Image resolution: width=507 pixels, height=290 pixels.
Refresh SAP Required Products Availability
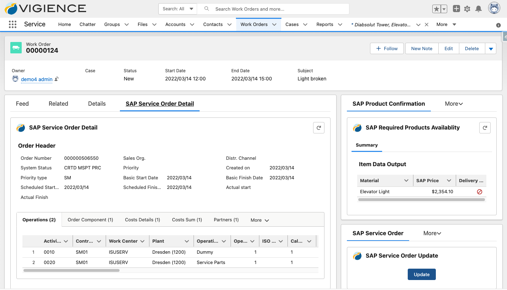pos(485,128)
